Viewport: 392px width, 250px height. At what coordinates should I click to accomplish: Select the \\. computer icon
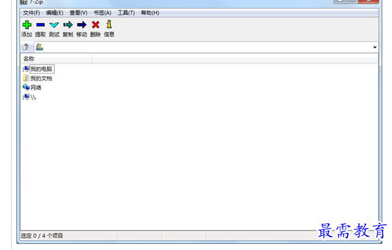click(26, 97)
